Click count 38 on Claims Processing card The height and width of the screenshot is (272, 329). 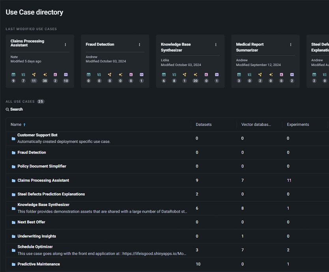(45, 81)
